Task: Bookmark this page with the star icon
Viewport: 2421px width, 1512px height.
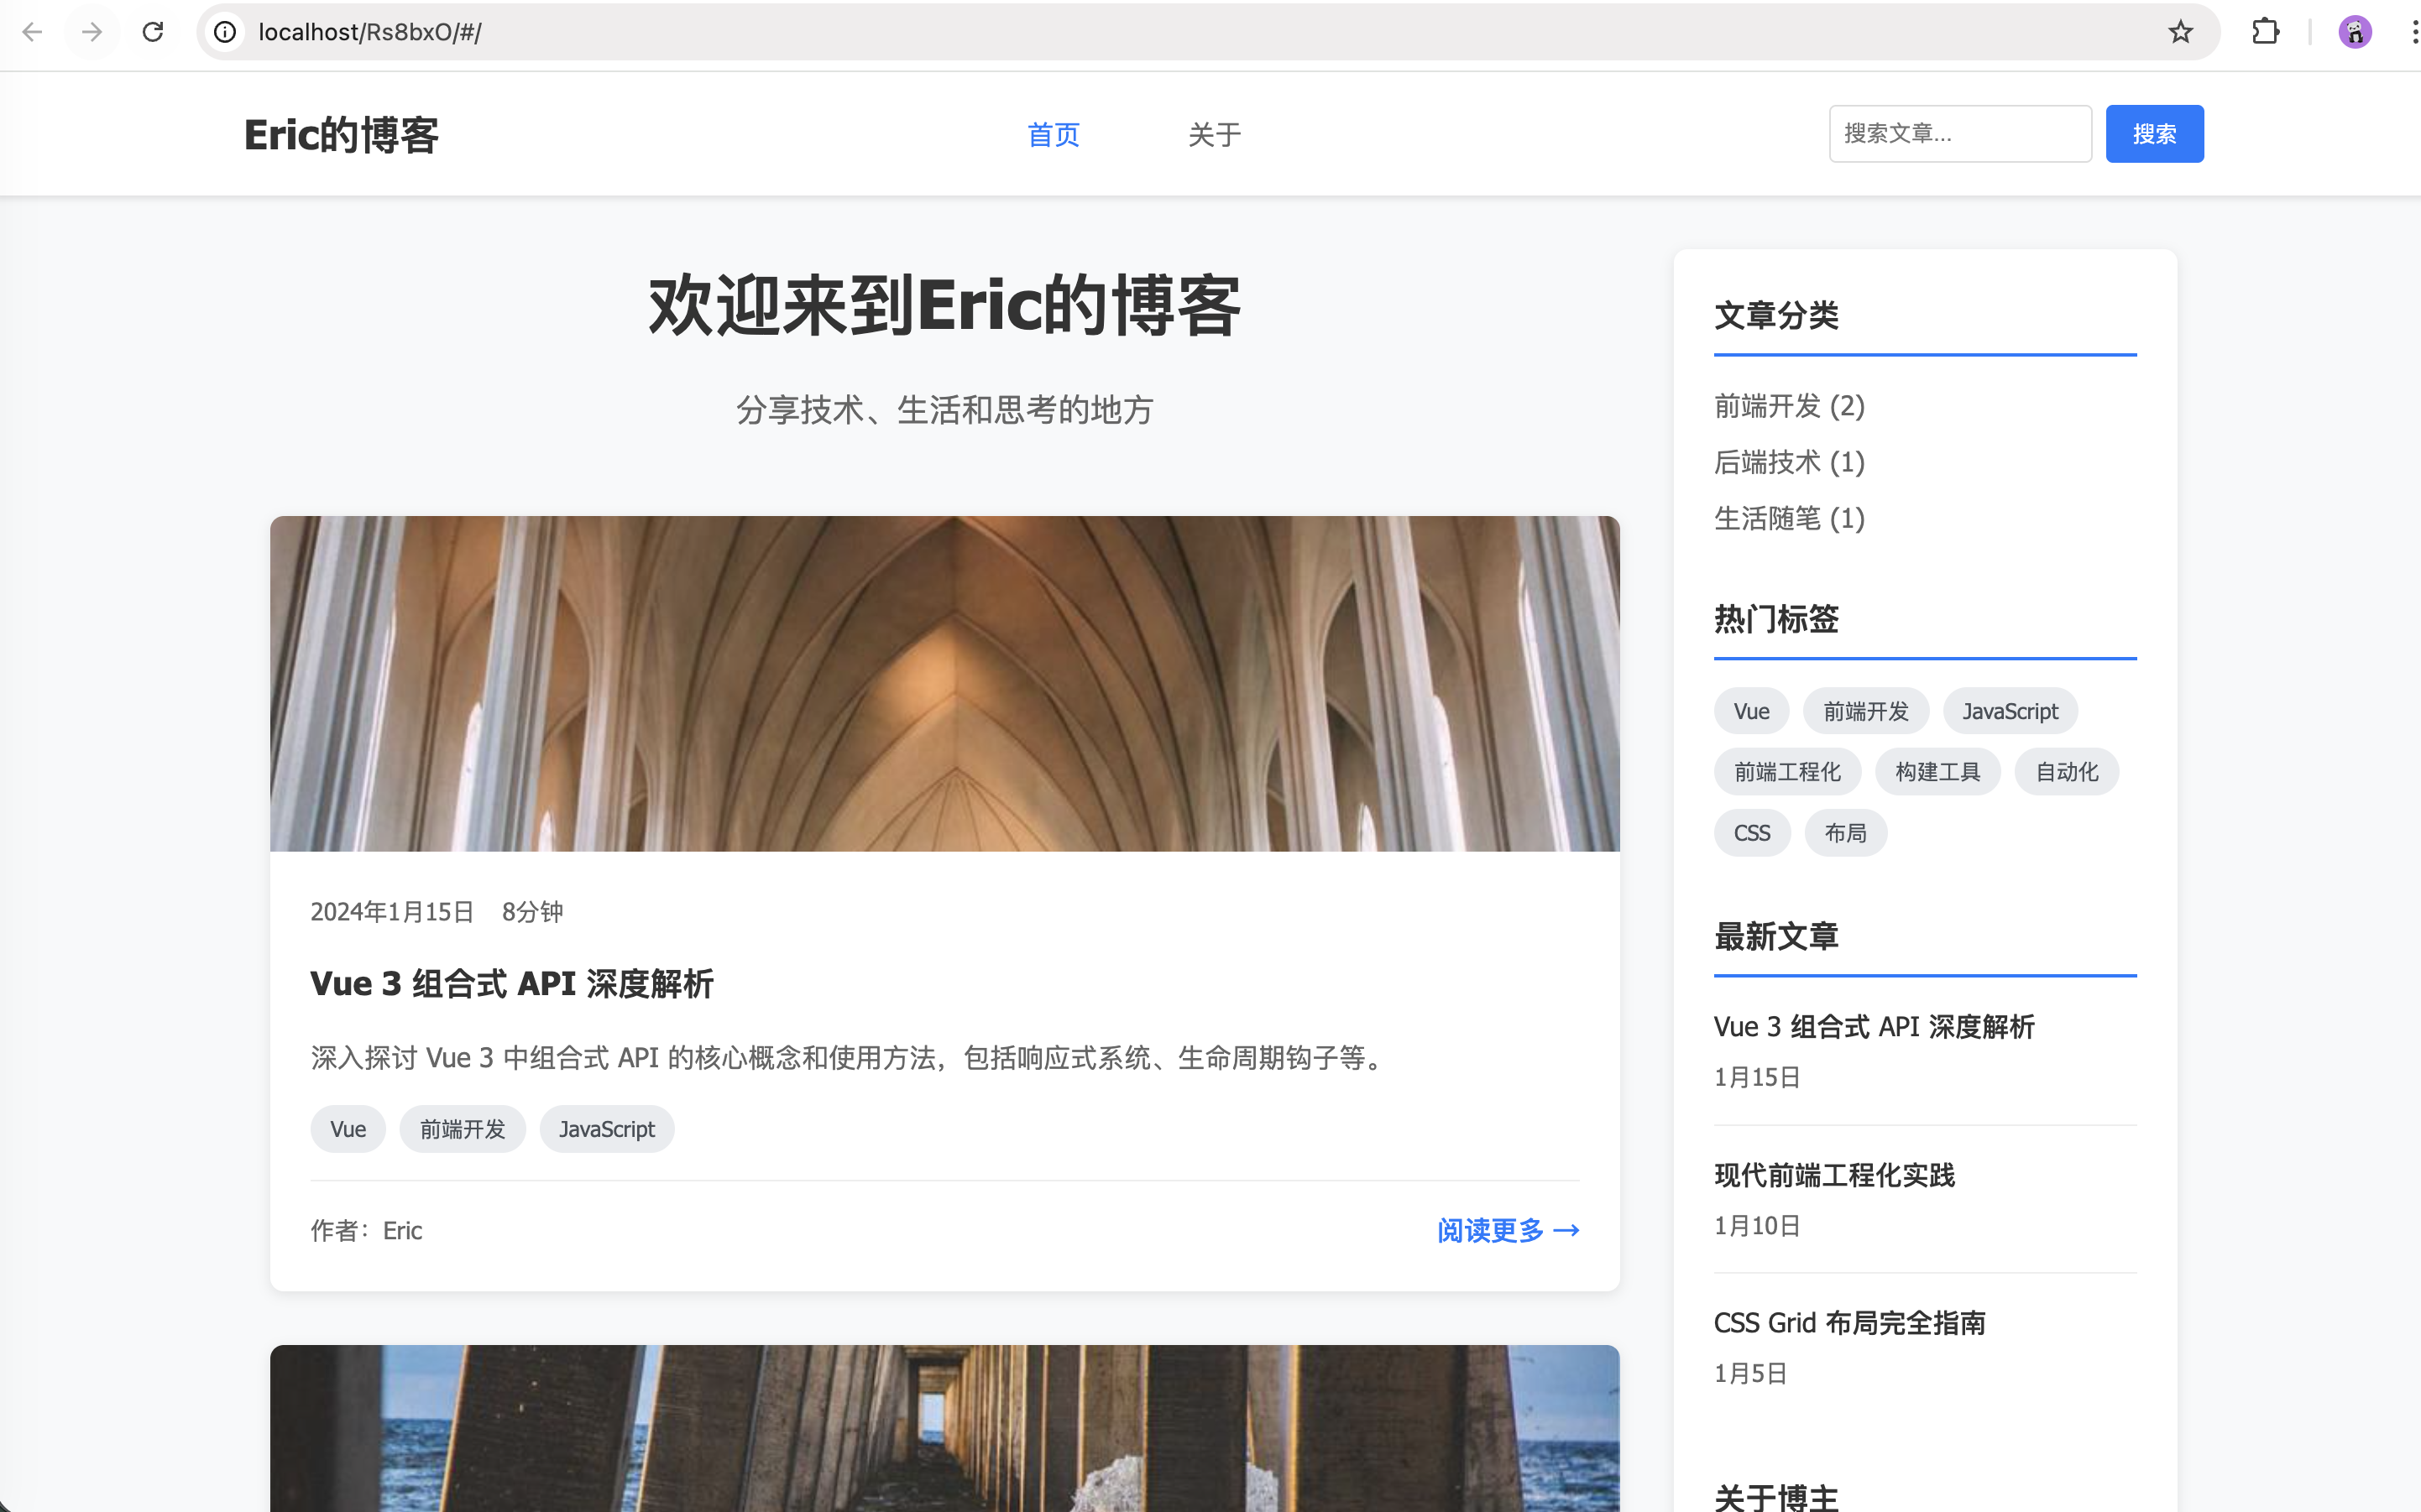Action: [2179, 31]
